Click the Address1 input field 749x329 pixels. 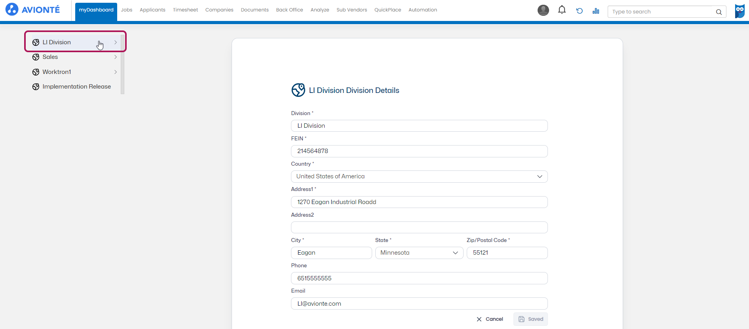coord(419,202)
